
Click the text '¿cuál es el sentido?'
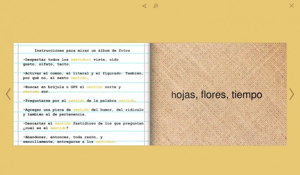pos(46,128)
